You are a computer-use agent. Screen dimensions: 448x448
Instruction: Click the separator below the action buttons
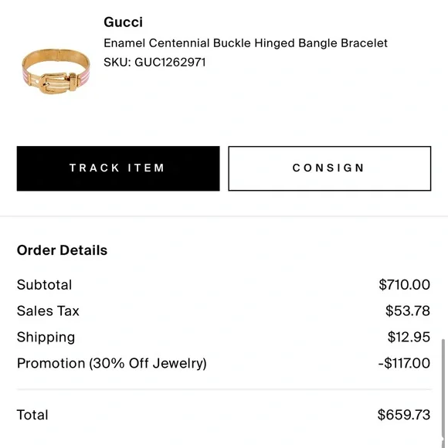[224, 216]
